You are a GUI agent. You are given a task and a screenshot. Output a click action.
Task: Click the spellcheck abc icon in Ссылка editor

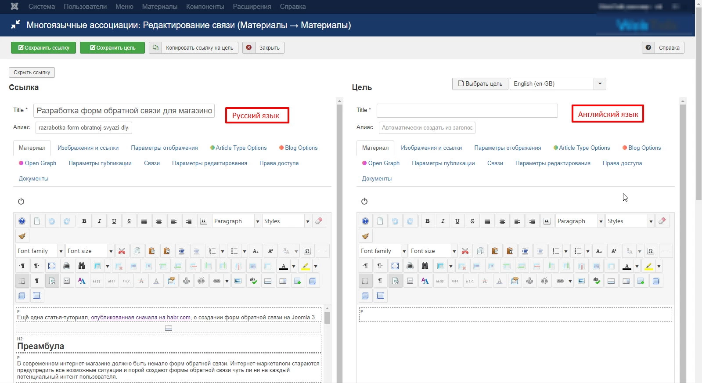[x=253, y=281]
